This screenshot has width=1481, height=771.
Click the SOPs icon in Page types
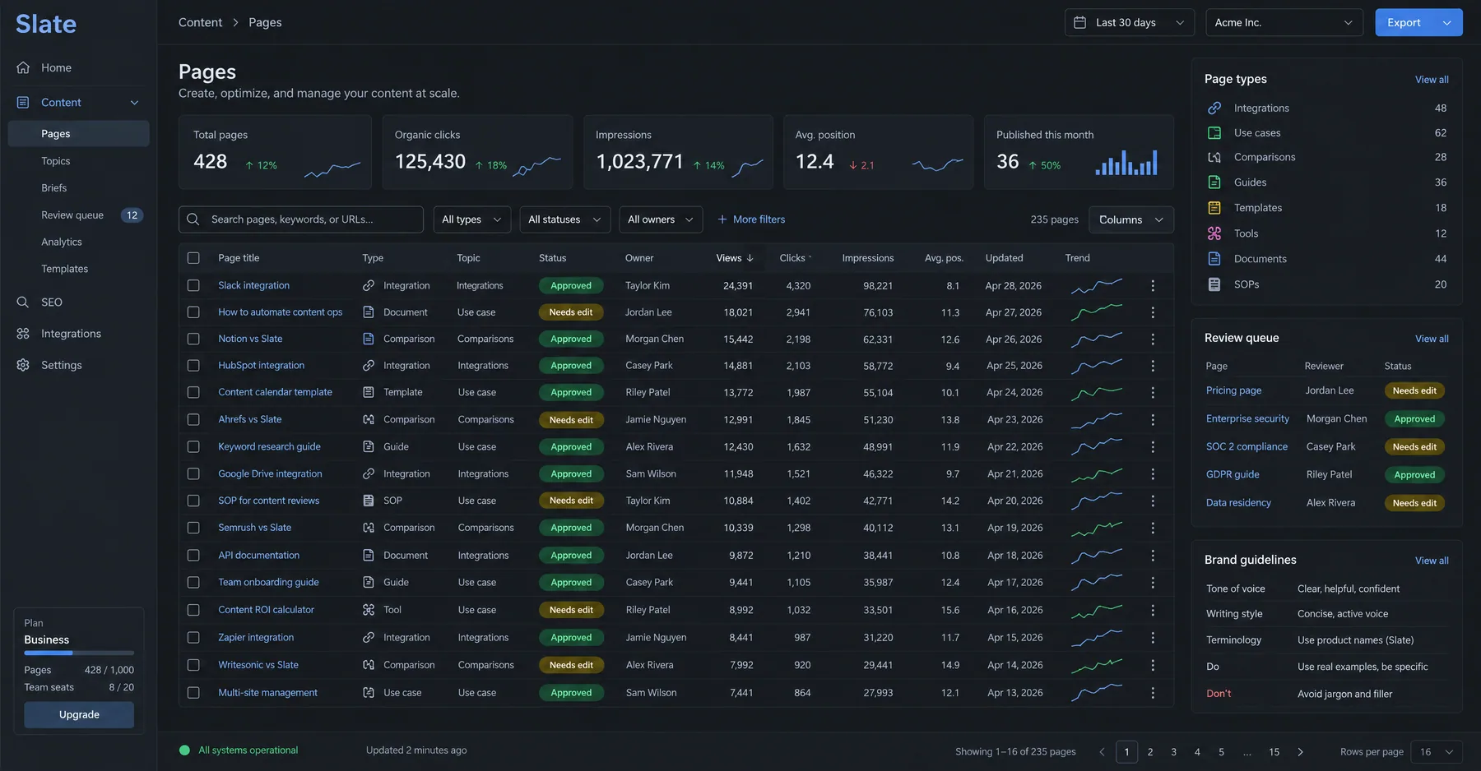click(x=1214, y=284)
